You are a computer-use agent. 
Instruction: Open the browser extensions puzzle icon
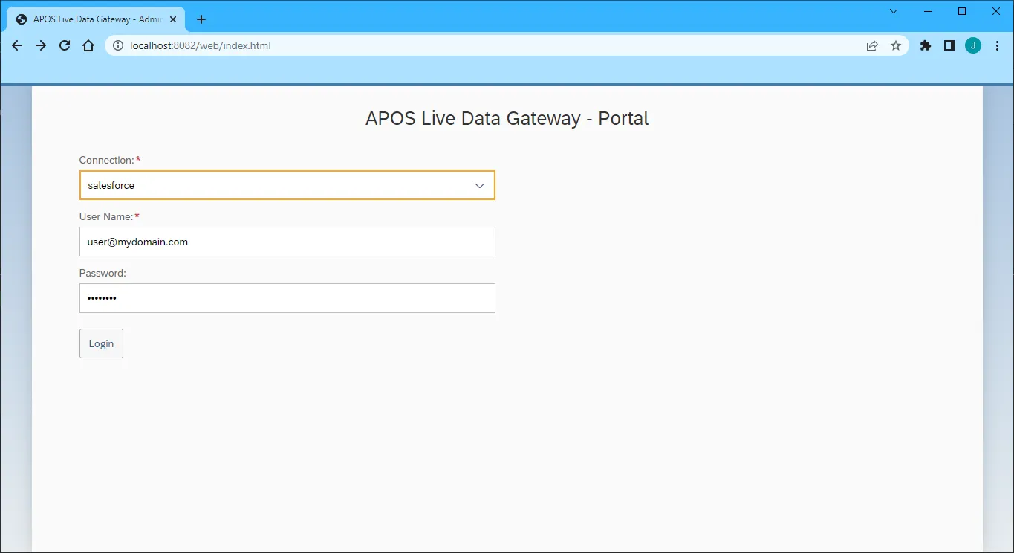point(925,45)
